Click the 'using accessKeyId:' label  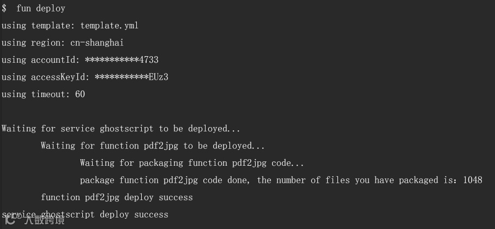point(45,77)
